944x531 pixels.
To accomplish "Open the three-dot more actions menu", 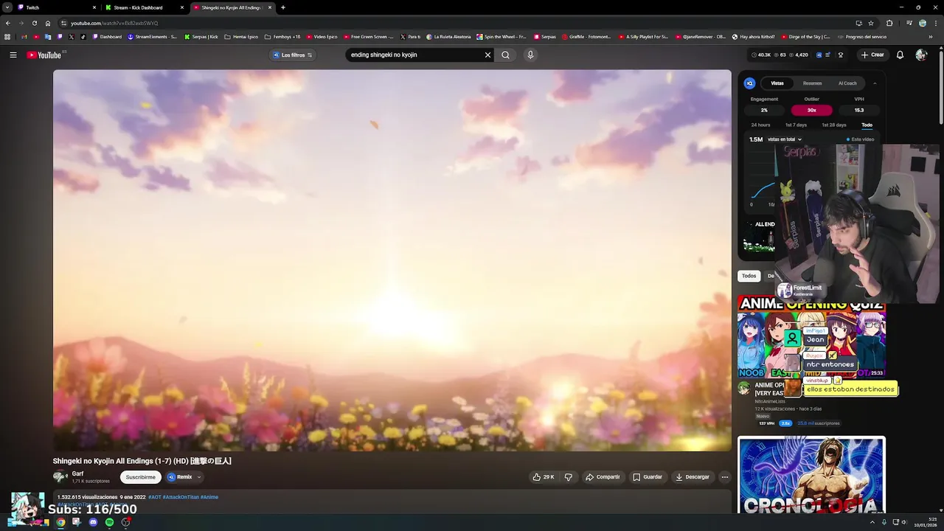I will pyautogui.click(x=724, y=477).
